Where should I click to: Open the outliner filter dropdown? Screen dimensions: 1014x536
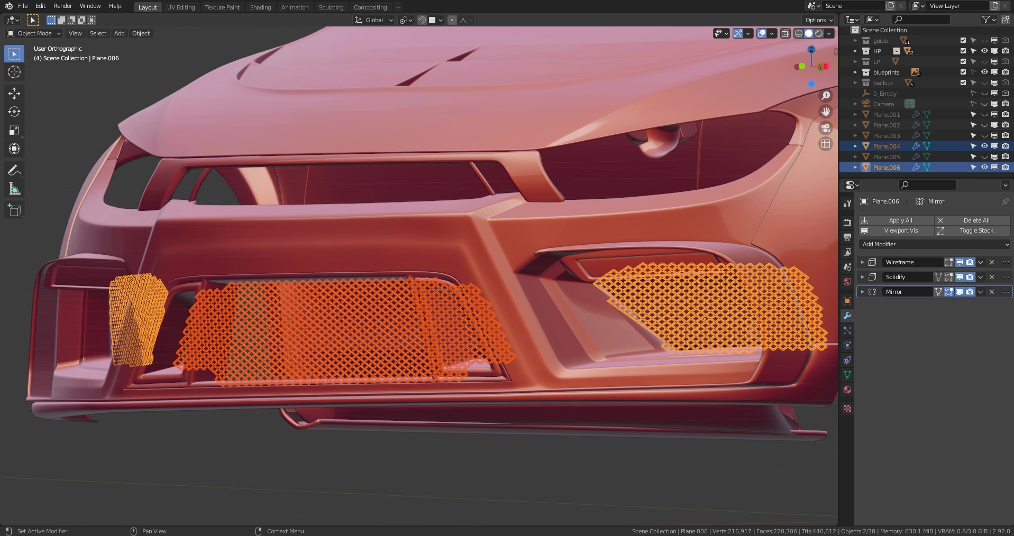[x=989, y=20]
